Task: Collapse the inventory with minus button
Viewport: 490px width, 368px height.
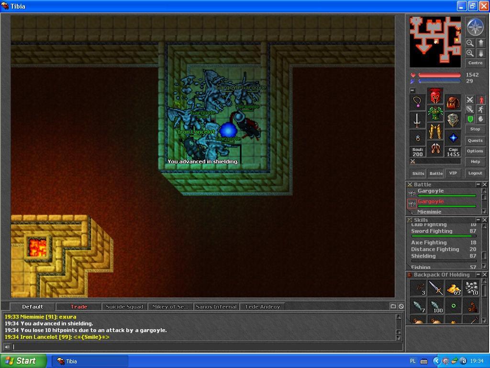Action: pyautogui.click(x=412, y=91)
